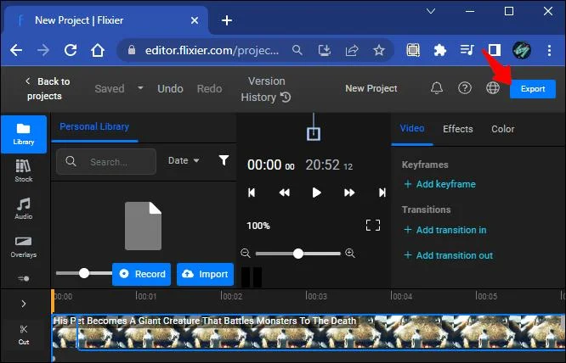Click the install app icon in address bar

[324, 50]
